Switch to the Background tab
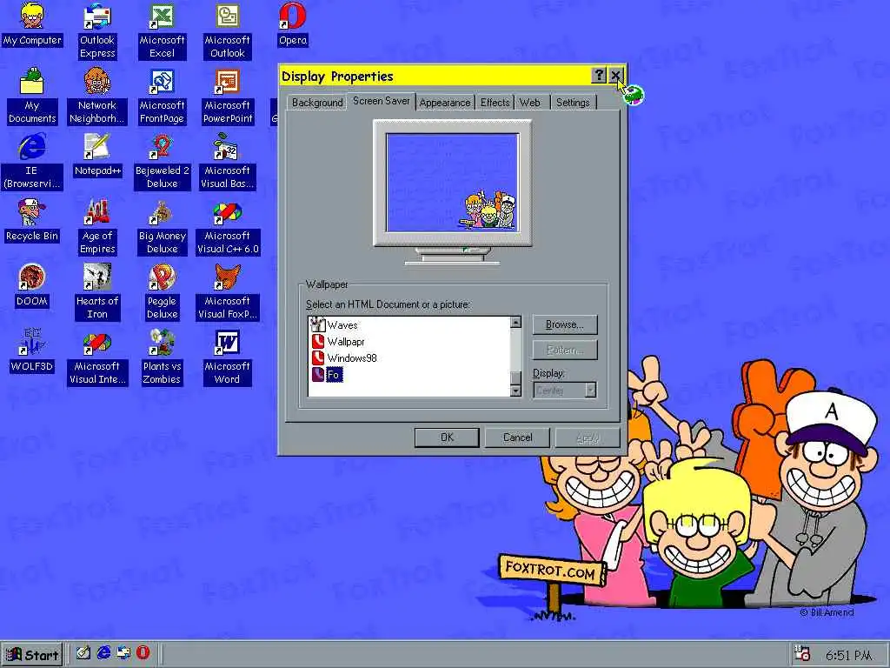 click(x=316, y=103)
